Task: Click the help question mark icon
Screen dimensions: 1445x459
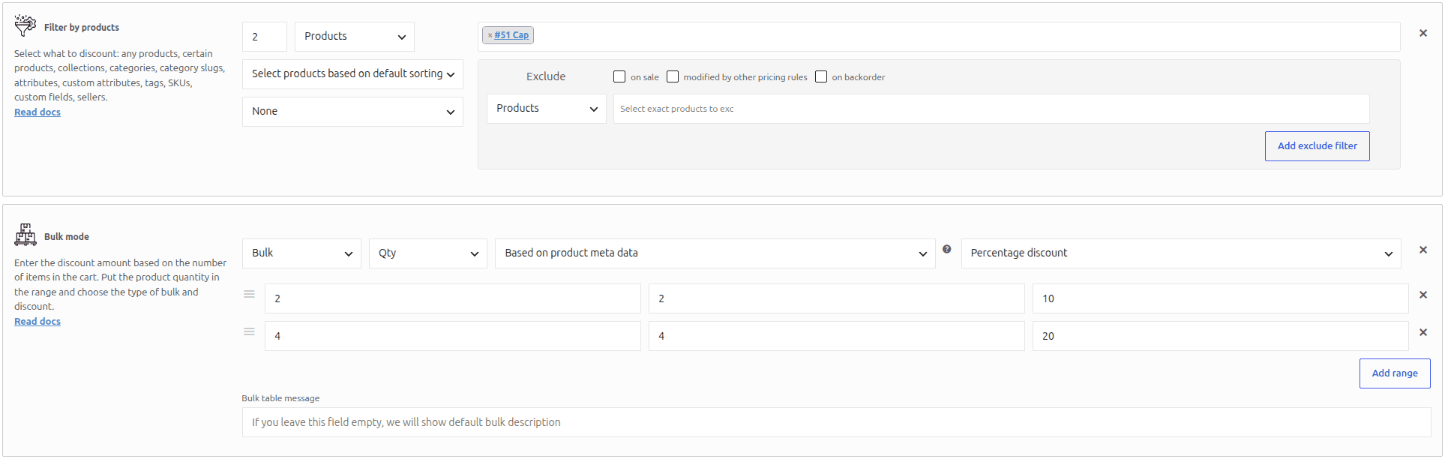Action: (x=947, y=249)
